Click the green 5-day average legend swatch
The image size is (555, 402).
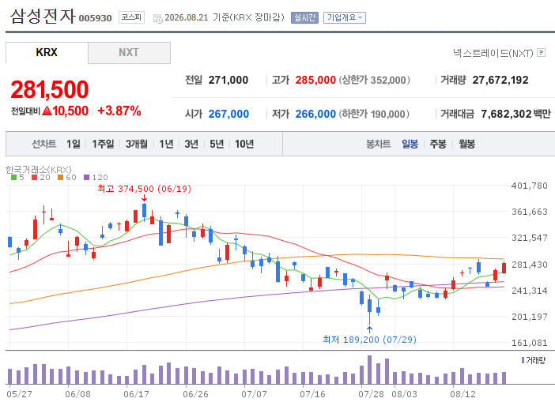(13, 178)
